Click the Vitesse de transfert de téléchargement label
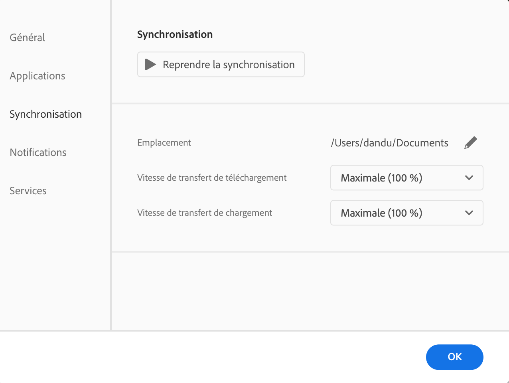Image resolution: width=509 pixels, height=383 pixels. 212,178
